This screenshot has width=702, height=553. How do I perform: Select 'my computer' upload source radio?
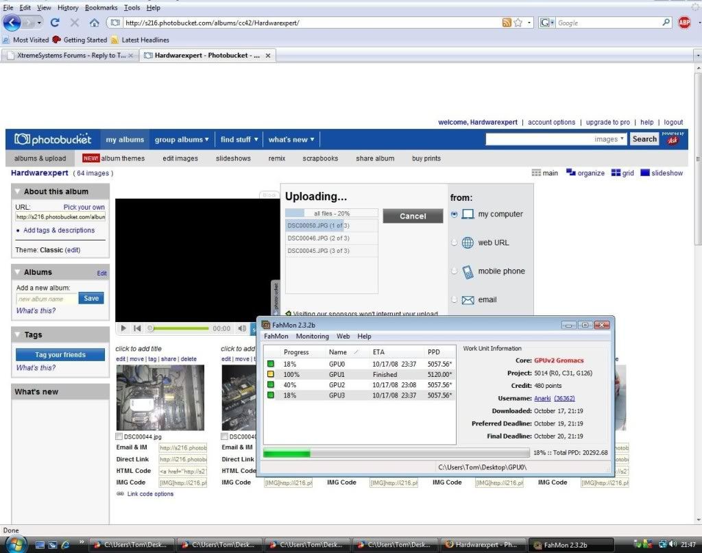coord(454,214)
